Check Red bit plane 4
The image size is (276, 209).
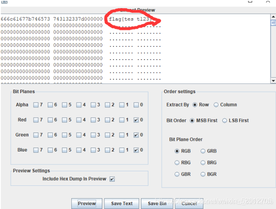click(79, 120)
